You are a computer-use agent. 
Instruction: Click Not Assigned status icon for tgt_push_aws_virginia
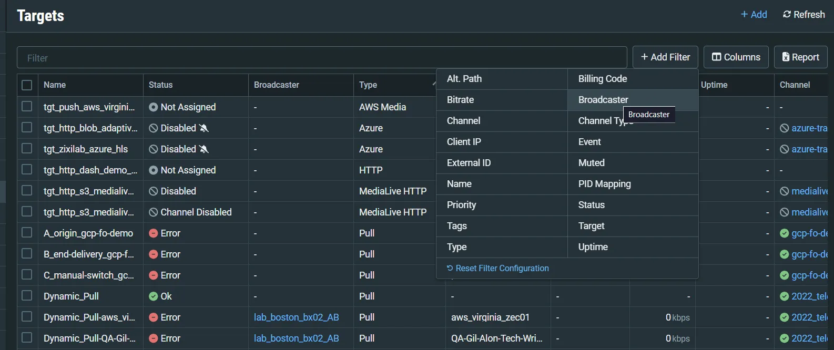[x=154, y=107]
